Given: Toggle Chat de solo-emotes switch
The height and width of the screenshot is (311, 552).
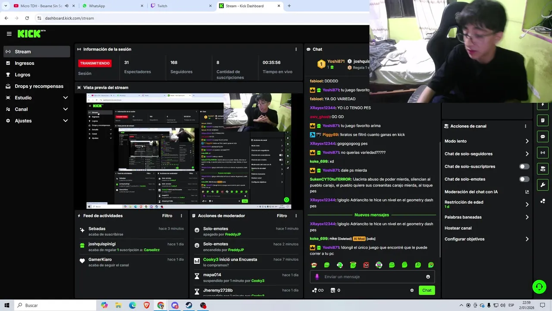Looking at the screenshot, I should (x=524, y=179).
